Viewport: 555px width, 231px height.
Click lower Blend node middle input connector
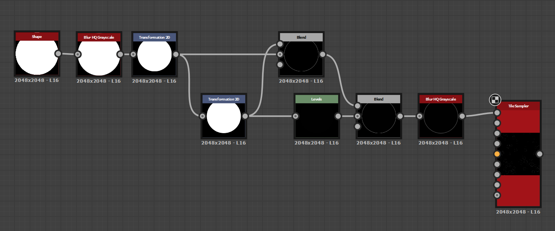tap(358, 116)
